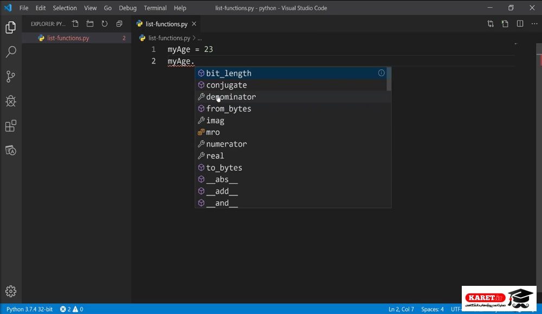This screenshot has height=314, width=542.
Task: Click the EXPLORER panel title
Action: tap(48, 24)
